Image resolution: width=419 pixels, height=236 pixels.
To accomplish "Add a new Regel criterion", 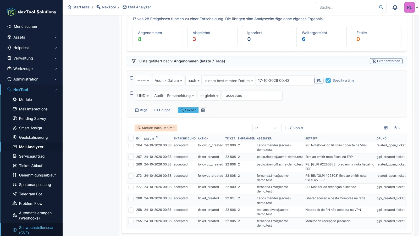I will [142, 110].
